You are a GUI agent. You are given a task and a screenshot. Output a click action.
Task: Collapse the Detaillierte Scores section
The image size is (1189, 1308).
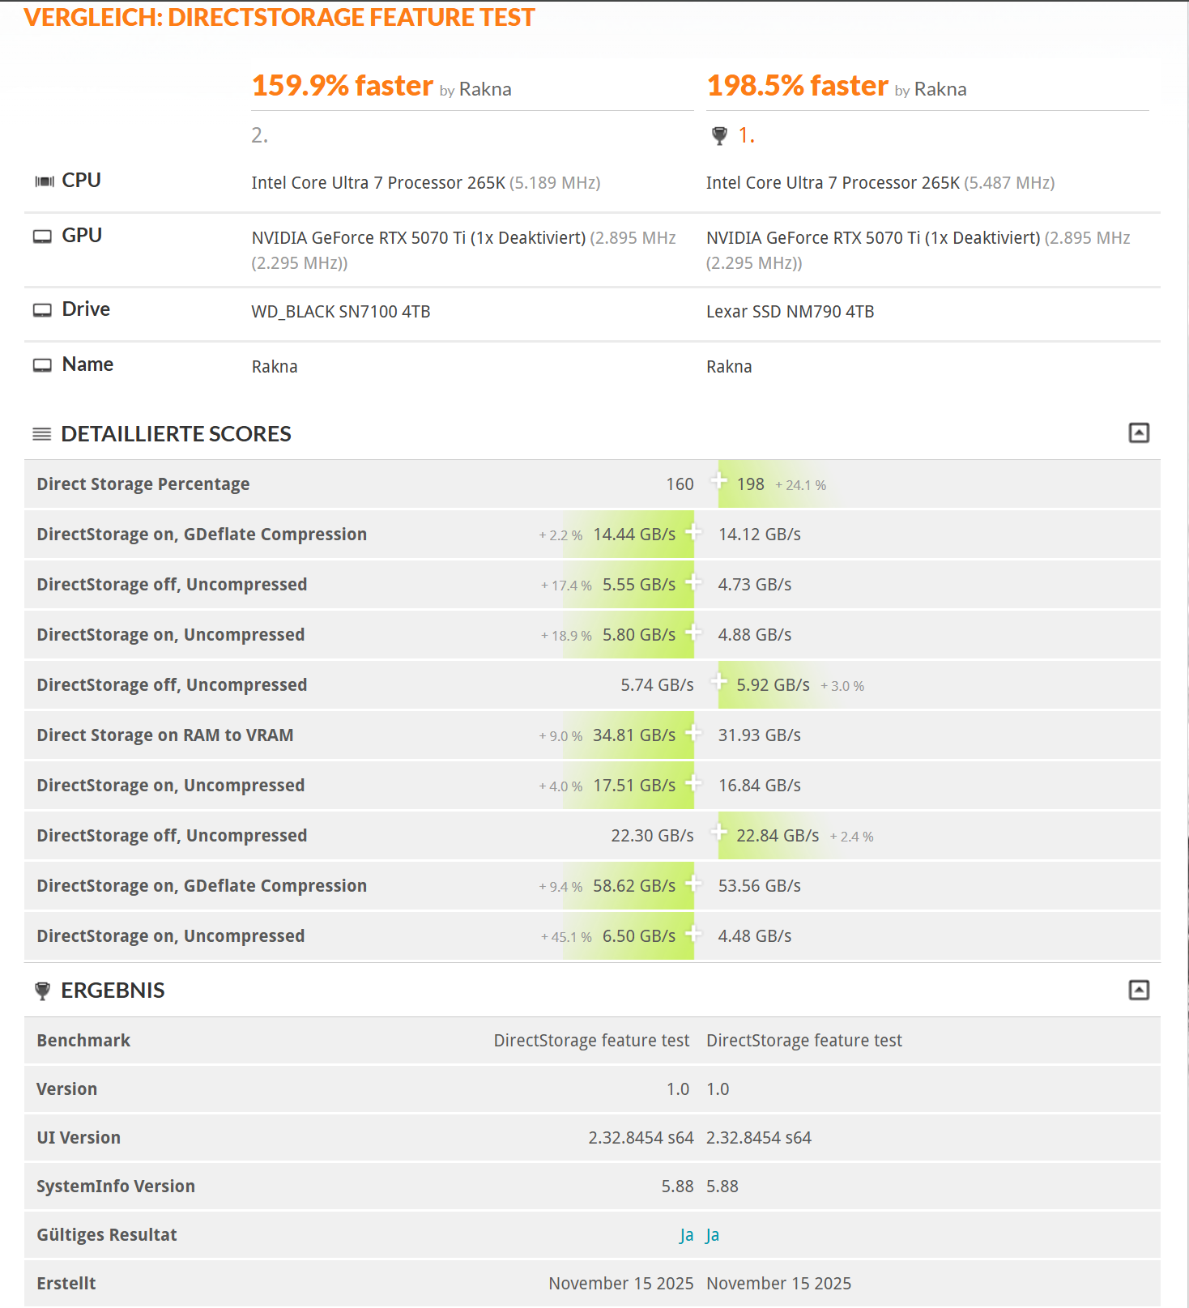click(x=1138, y=433)
